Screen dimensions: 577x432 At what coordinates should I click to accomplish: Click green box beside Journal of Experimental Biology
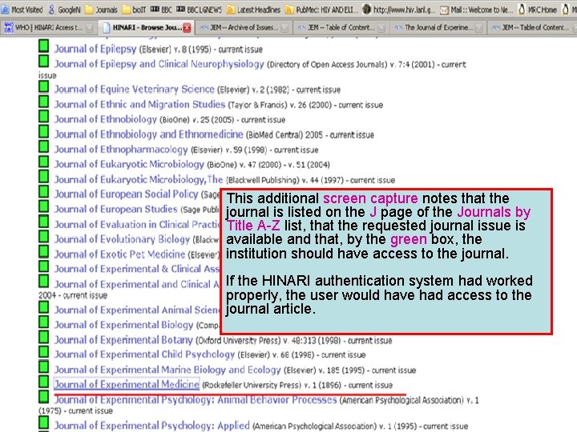pyautogui.click(x=44, y=322)
